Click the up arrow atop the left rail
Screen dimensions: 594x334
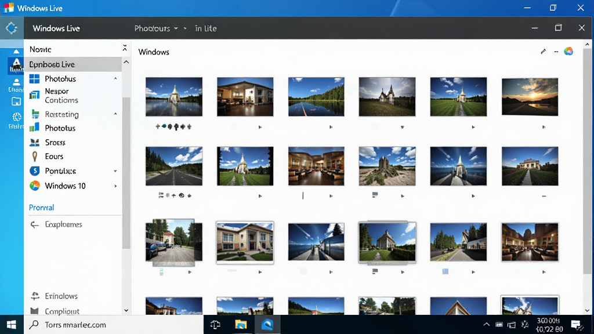(x=16, y=51)
